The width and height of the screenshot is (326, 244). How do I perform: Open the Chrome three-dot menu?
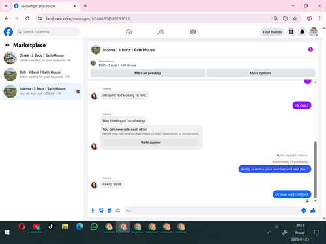pyautogui.click(x=319, y=18)
